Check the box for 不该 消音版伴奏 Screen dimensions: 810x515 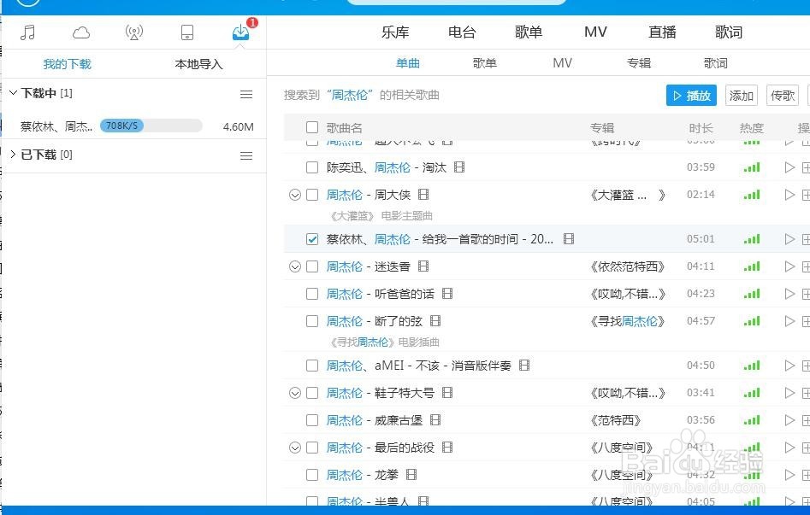312,366
